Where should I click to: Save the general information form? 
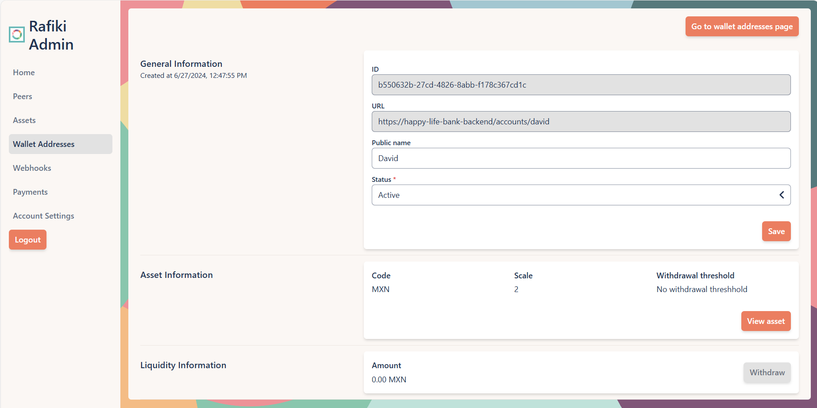[776, 231]
